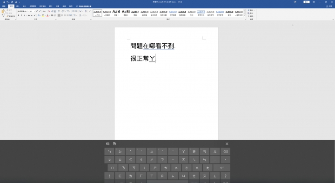Toggle Subscript formatting
This screenshot has width=335, height=183.
pos(32,15)
